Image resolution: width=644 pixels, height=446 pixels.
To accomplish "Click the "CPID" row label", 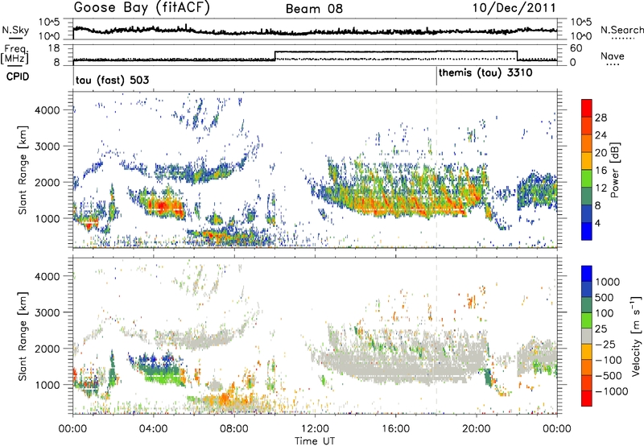I will pos(18,76).
